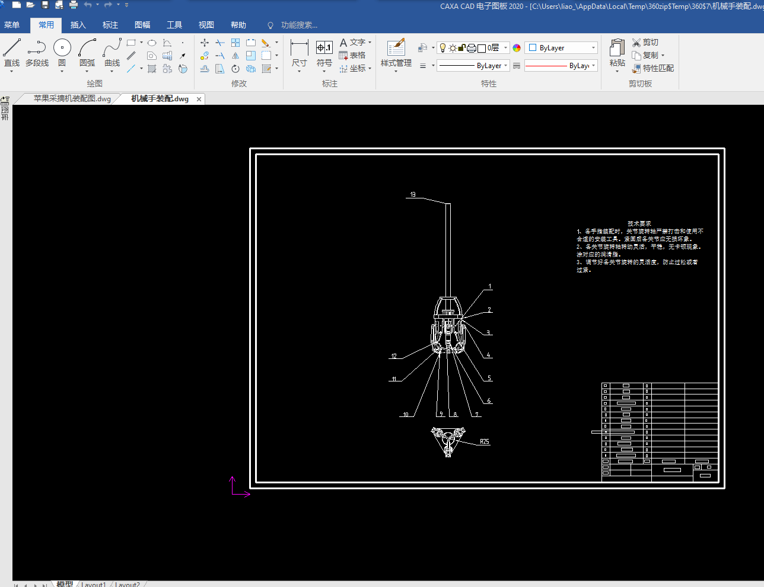This screenshot has width=764, height=587.
Task: Click the save icon in quick access toolbar
Action: coord(45,5)
